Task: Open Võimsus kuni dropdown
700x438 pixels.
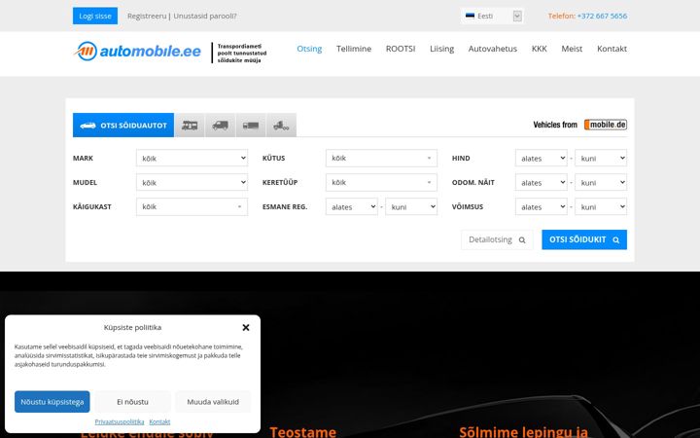Action: pos(601,207)
